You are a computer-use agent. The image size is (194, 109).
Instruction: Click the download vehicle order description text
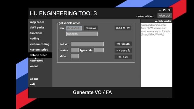[x=156, y=30]
